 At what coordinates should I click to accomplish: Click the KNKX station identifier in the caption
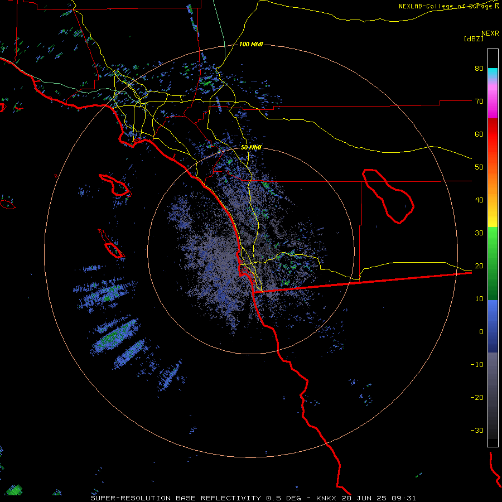tap(326, 498)
